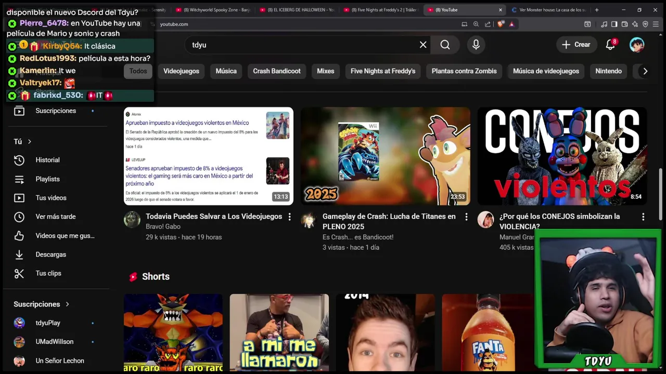The height and width of the screenshot is (374, 666).
Task: Open the 'Todavia Puedes Salvar' video thumbnail
Action: [x=209, y=156]
